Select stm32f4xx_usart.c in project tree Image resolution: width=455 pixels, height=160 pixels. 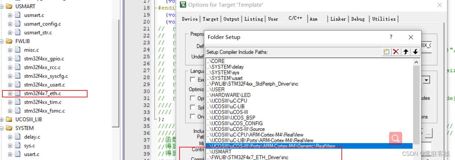44,85
